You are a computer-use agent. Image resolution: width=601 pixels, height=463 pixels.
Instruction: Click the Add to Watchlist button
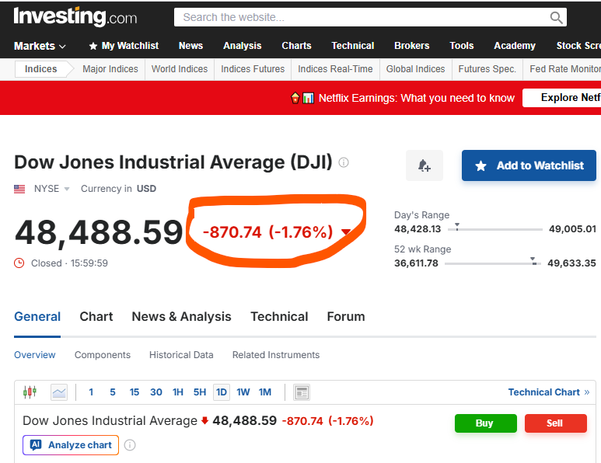click(x=529, y=165)
